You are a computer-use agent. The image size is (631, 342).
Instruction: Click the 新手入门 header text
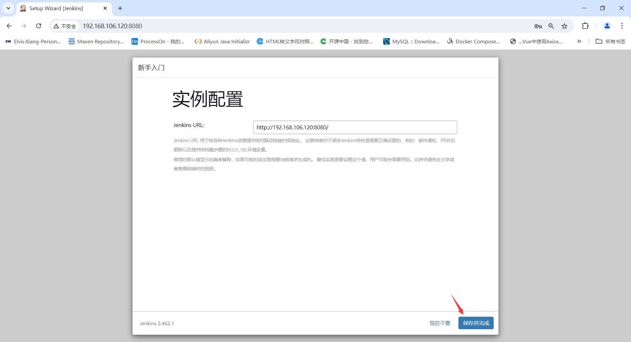151,68
